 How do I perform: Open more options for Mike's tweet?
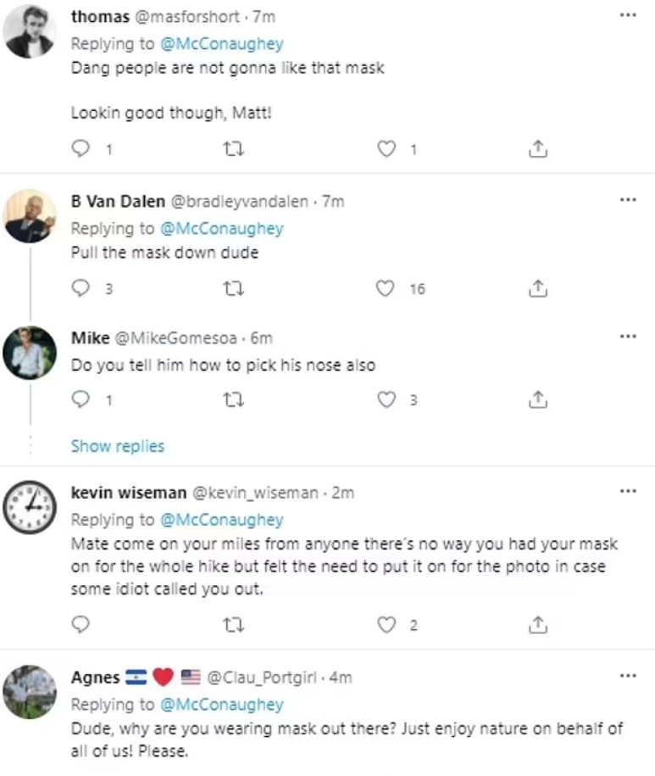[628, 336]
